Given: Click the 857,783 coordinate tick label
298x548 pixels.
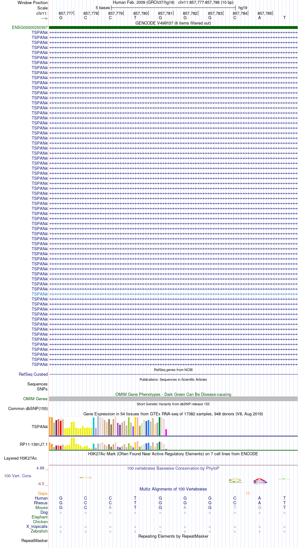Looking at the screenshot, I should click(x=215, y=14).
